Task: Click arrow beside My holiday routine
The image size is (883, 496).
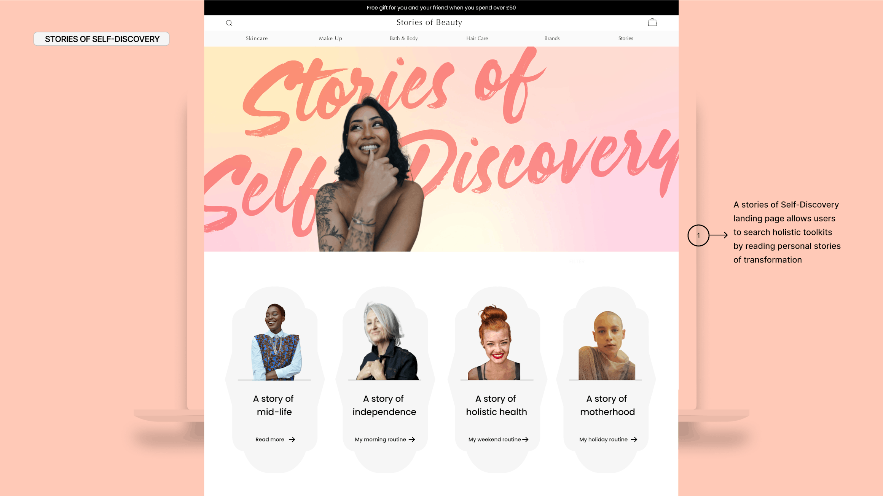Action: [634, 439]
